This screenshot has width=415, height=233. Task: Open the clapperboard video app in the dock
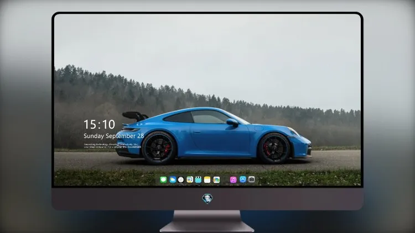pos(198,179)
